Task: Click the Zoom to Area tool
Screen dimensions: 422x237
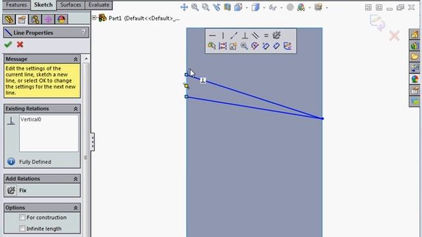Action: [206, 7]
